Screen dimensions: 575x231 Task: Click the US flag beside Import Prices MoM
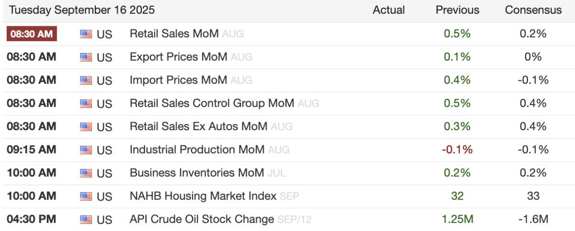pyautogui.click(x=86, y=80)
